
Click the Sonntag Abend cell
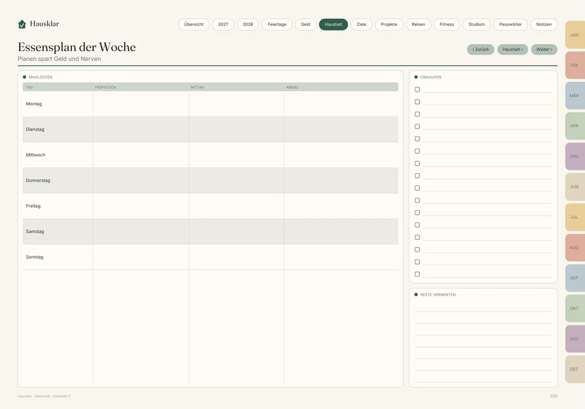coord(342,257)
